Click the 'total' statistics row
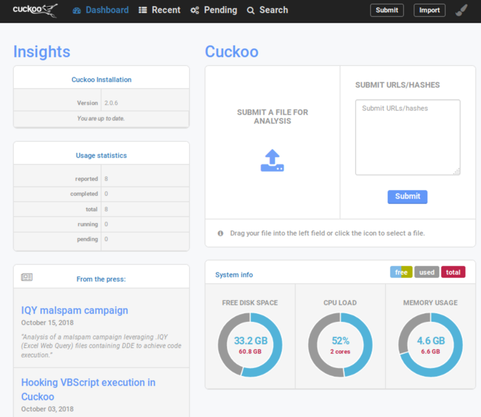This screenshot has width=481, height=417. coord(101,209)
